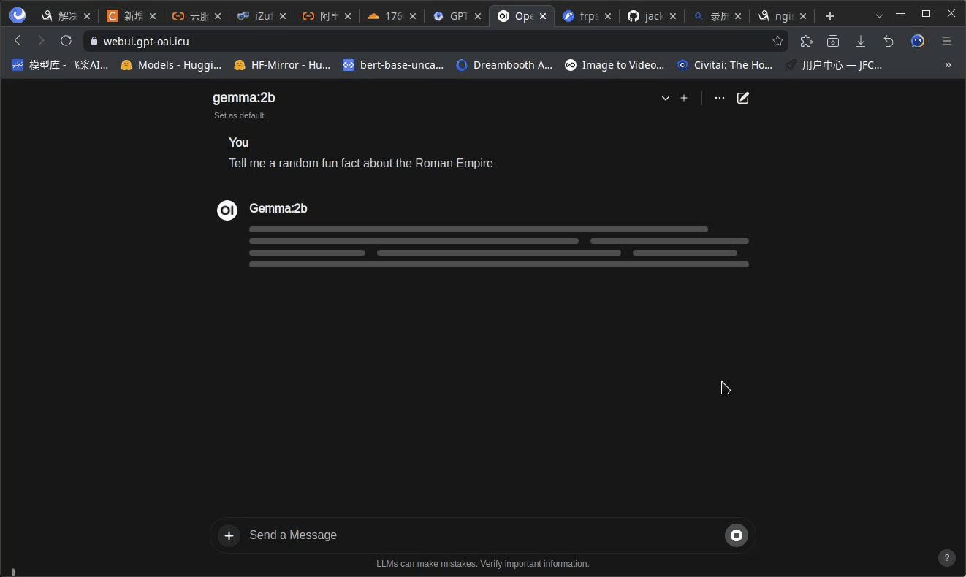Open a new browser tab

coord(829,16)
